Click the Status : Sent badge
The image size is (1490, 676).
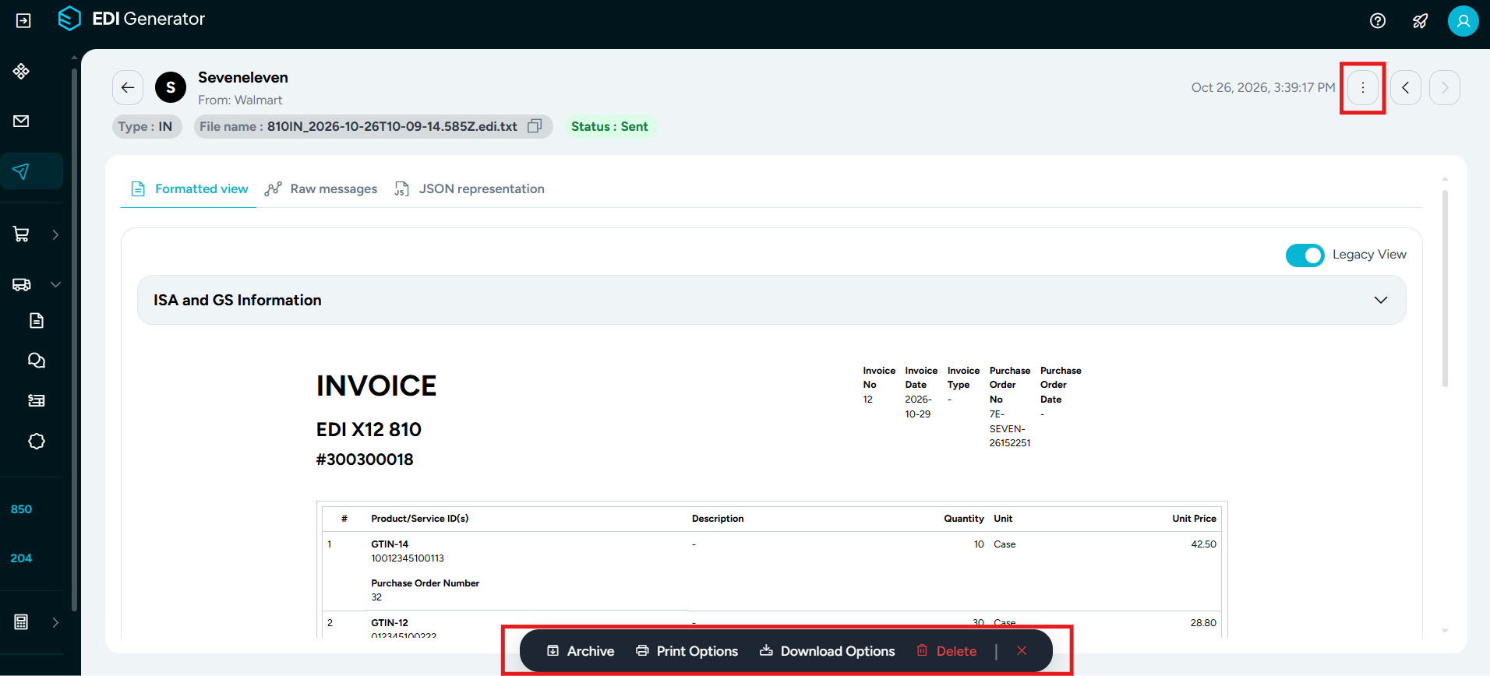(x=609, y=126)
